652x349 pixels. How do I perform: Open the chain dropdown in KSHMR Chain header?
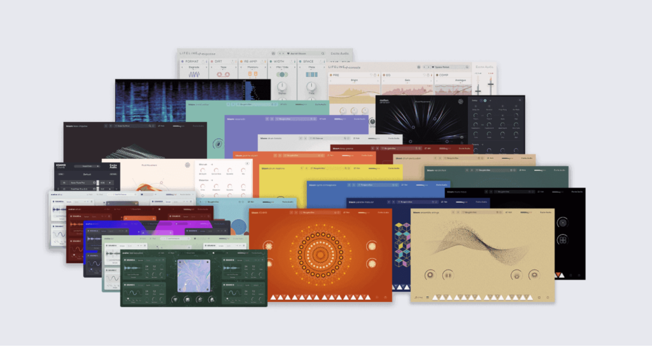coord(87,166)
